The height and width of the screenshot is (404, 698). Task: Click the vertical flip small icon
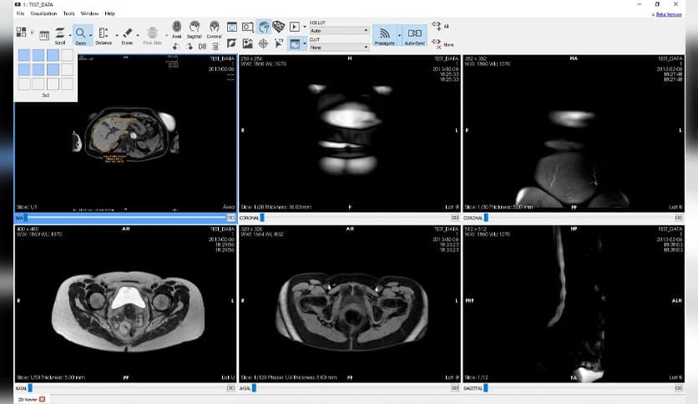(x=215, y=46)
